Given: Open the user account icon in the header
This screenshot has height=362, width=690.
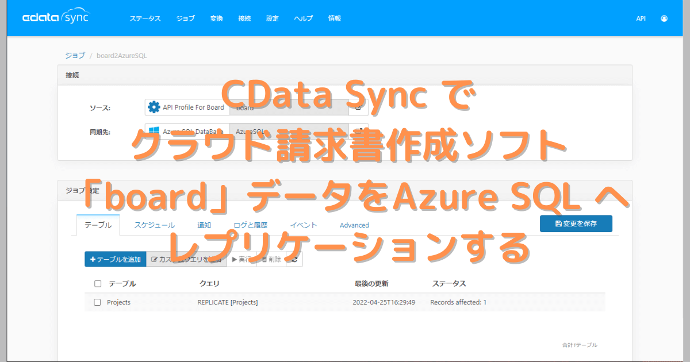Looking at the screenshot, I should [664, 18].
